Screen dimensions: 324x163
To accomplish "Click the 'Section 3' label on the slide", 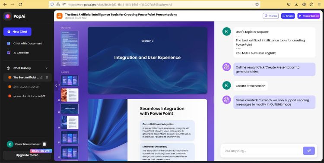I will [147, 41].
